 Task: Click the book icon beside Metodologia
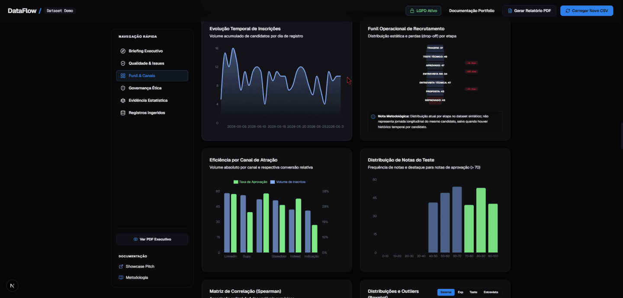point(121,277)
